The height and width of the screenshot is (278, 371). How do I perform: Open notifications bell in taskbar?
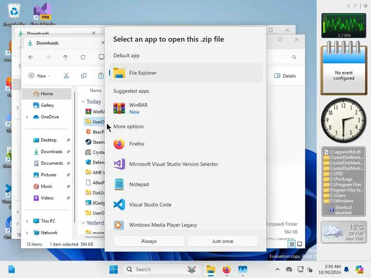(346, 269)
